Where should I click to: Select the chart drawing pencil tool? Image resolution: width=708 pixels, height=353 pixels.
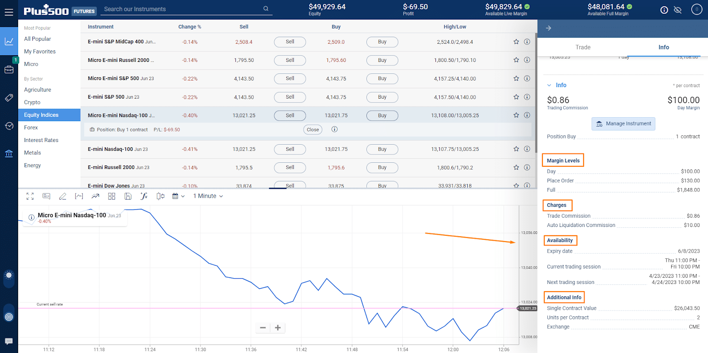click(x=63, y=196)
